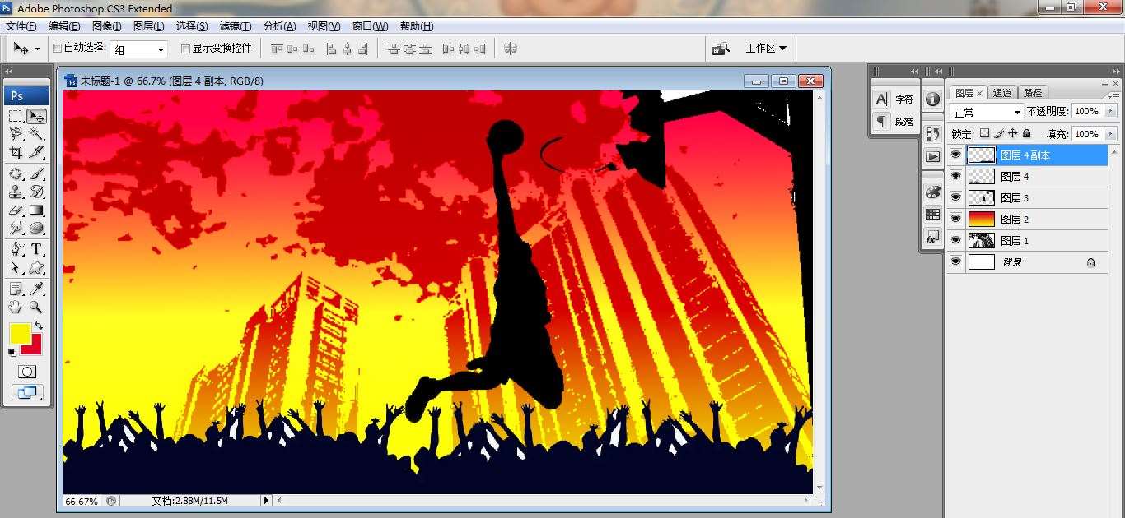Pick the horizontal Type tool
Image resolution: width=1125 pixels, height=518 pixels.
37,249
